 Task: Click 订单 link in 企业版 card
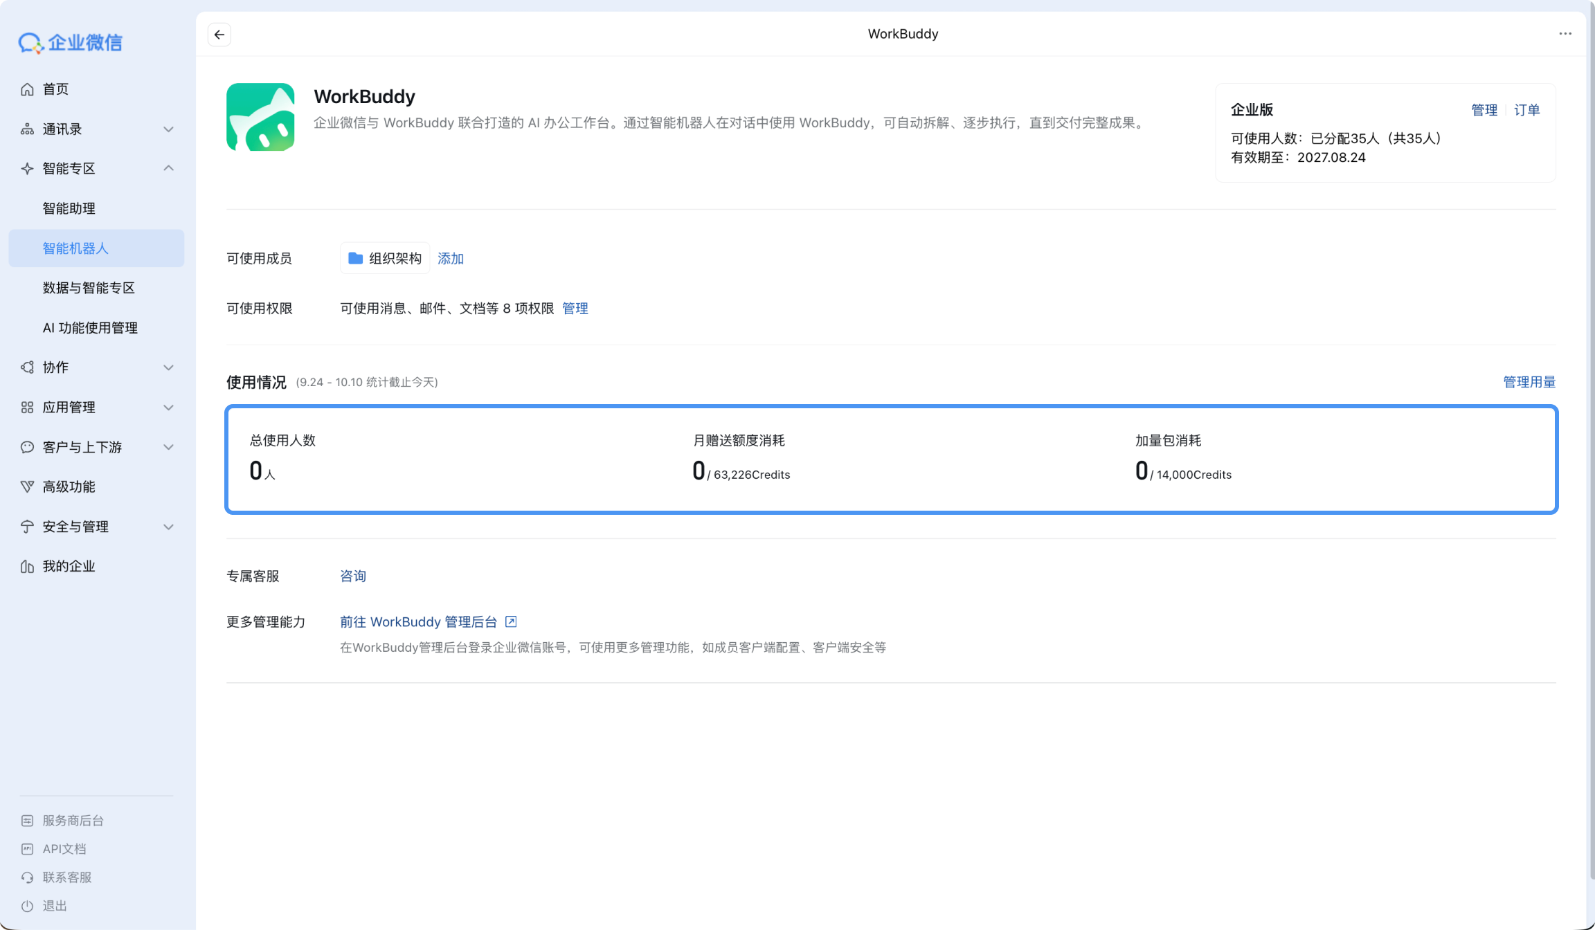click(1527, 110)
